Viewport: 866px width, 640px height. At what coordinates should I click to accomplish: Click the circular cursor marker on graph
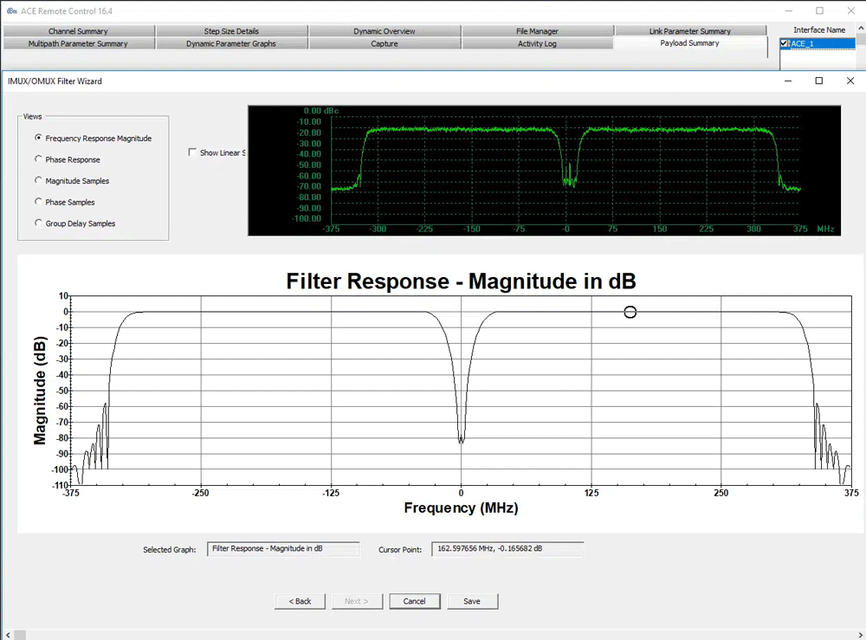tap(630, 313)
